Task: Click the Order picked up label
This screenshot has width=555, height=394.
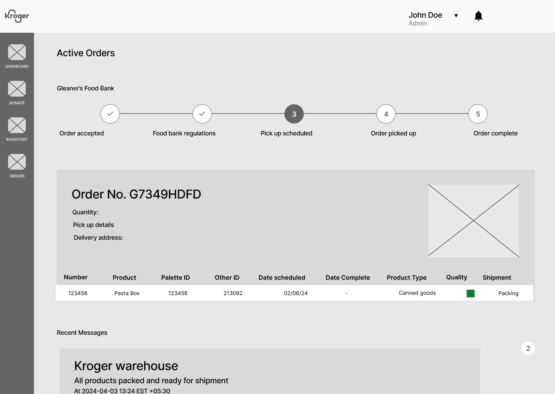Action: coord(394,133)
